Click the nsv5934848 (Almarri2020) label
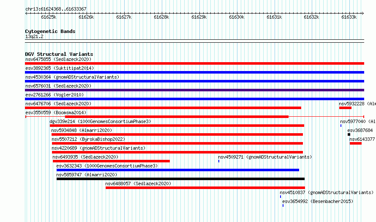The image size is (376, 222). click(82, 130)
